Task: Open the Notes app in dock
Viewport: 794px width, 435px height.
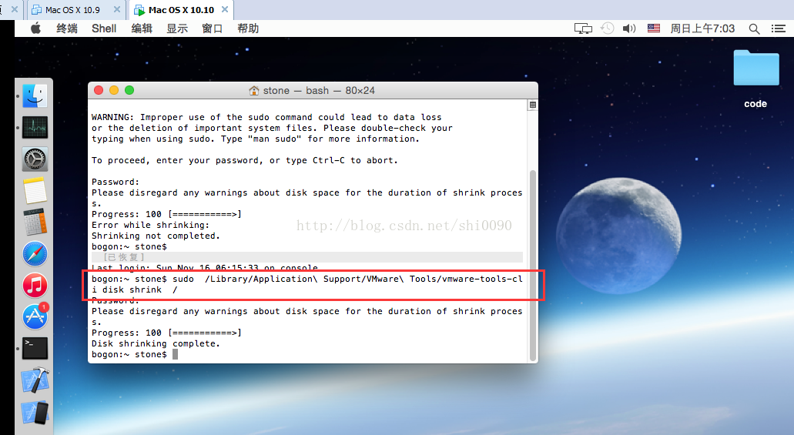Action: click(35, 191)
